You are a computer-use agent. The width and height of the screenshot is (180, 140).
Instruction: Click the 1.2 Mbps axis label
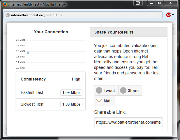tap(20, 51)
